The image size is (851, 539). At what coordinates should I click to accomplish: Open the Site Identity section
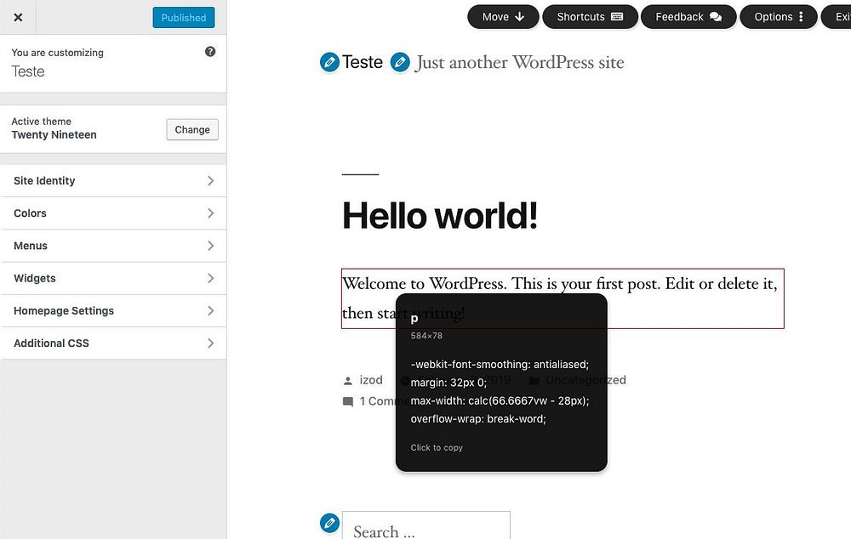[x=113, y=180]
